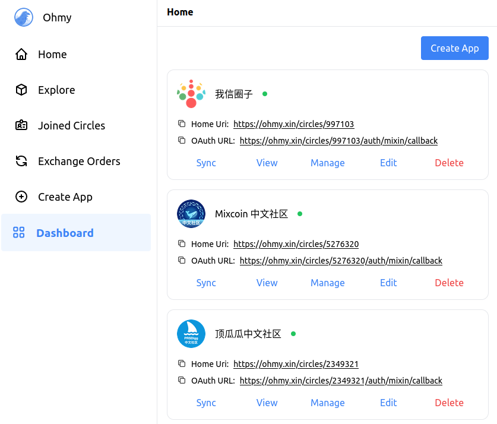
Task: Sync the 我信圈子 app
Action: (206, 163)
